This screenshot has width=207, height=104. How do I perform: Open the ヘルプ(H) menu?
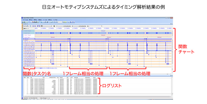[x=55, y=20]
